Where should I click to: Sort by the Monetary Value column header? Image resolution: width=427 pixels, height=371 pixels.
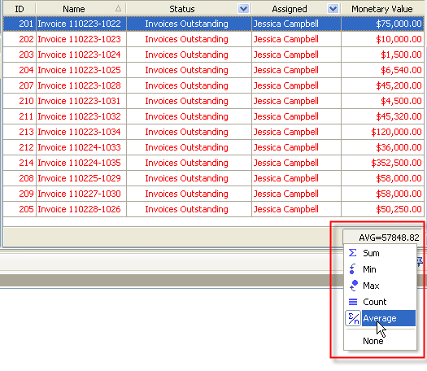point(382,9)
